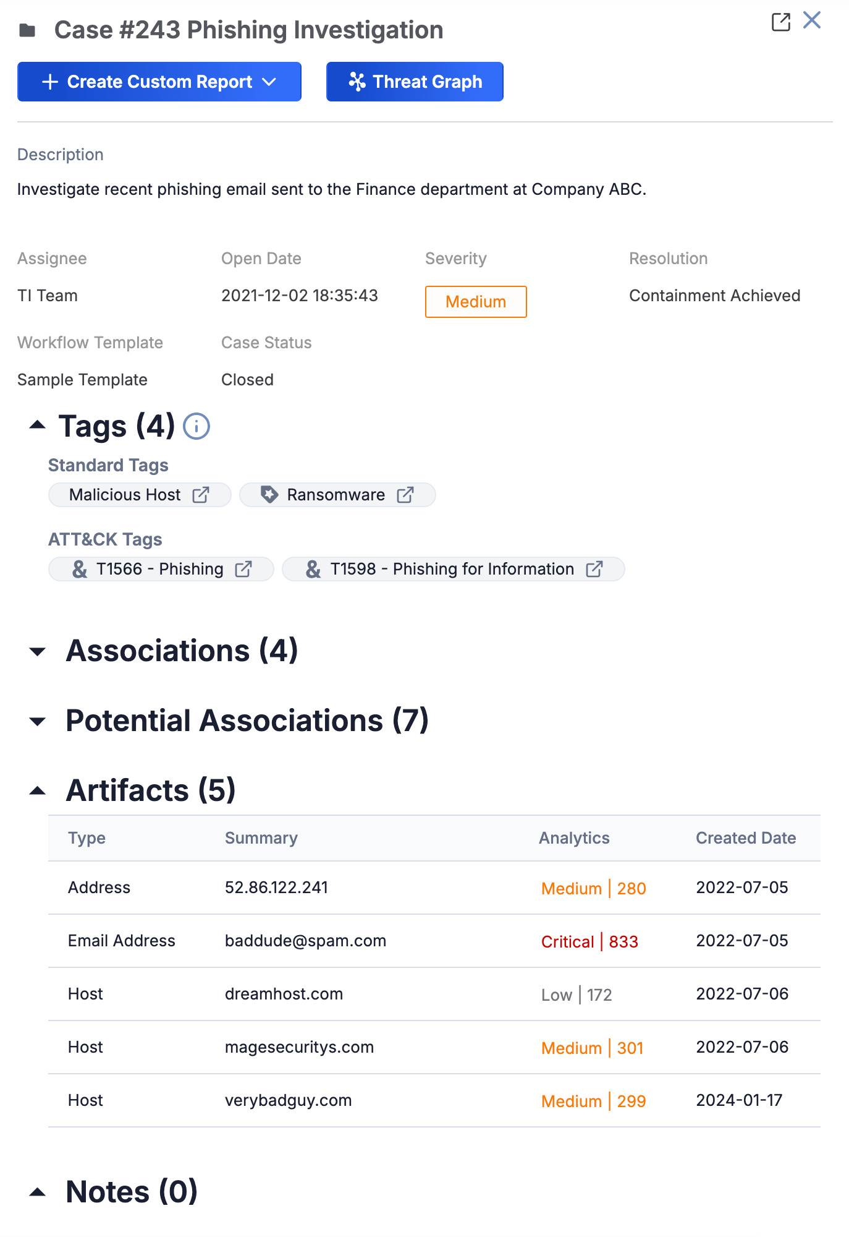Click T1566 Phishing ATT&CK ampersand icon
849x1237 pixels.
click(x=80, y=569)
